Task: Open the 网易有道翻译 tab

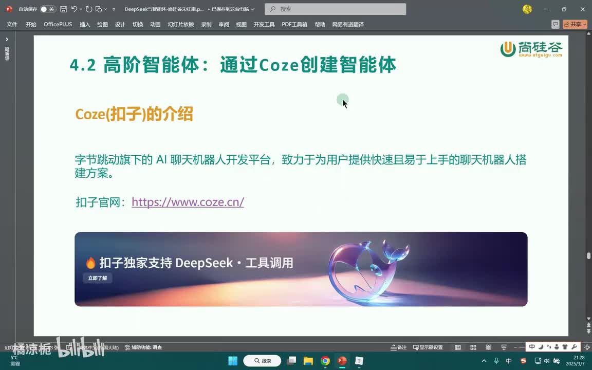Action: click(x=348, y=24)
